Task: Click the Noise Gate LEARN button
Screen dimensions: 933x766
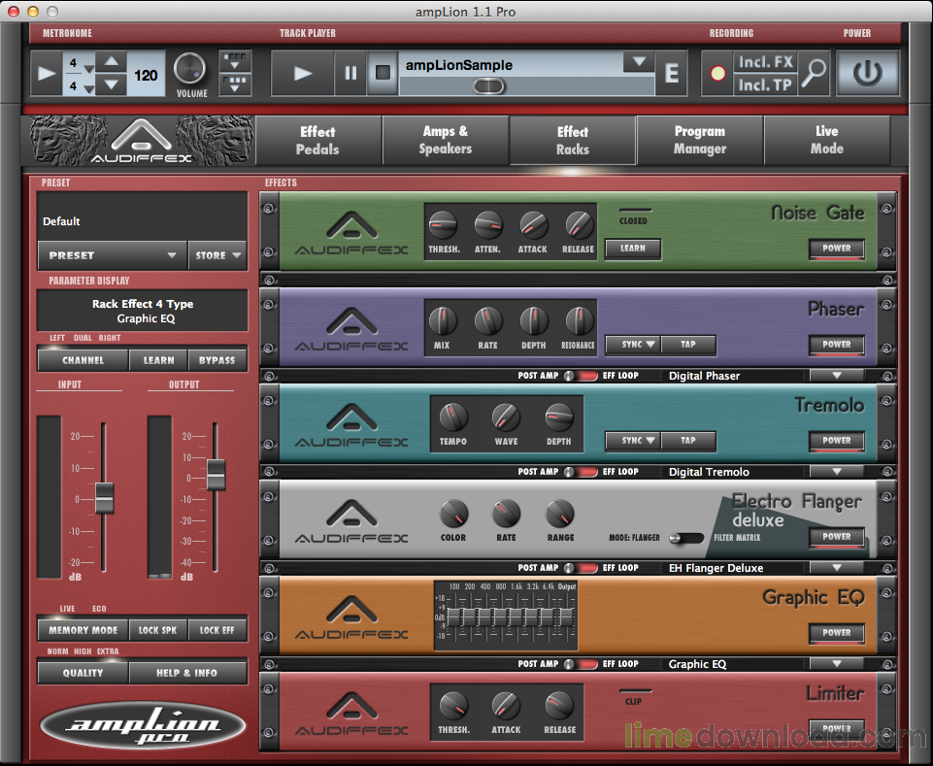Action: pyautogui.click(x=632, y=249)
